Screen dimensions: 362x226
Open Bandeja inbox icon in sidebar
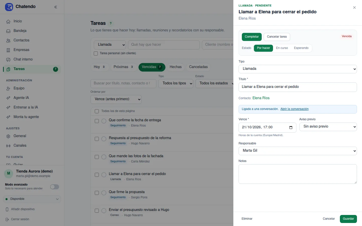pos(8,31)
